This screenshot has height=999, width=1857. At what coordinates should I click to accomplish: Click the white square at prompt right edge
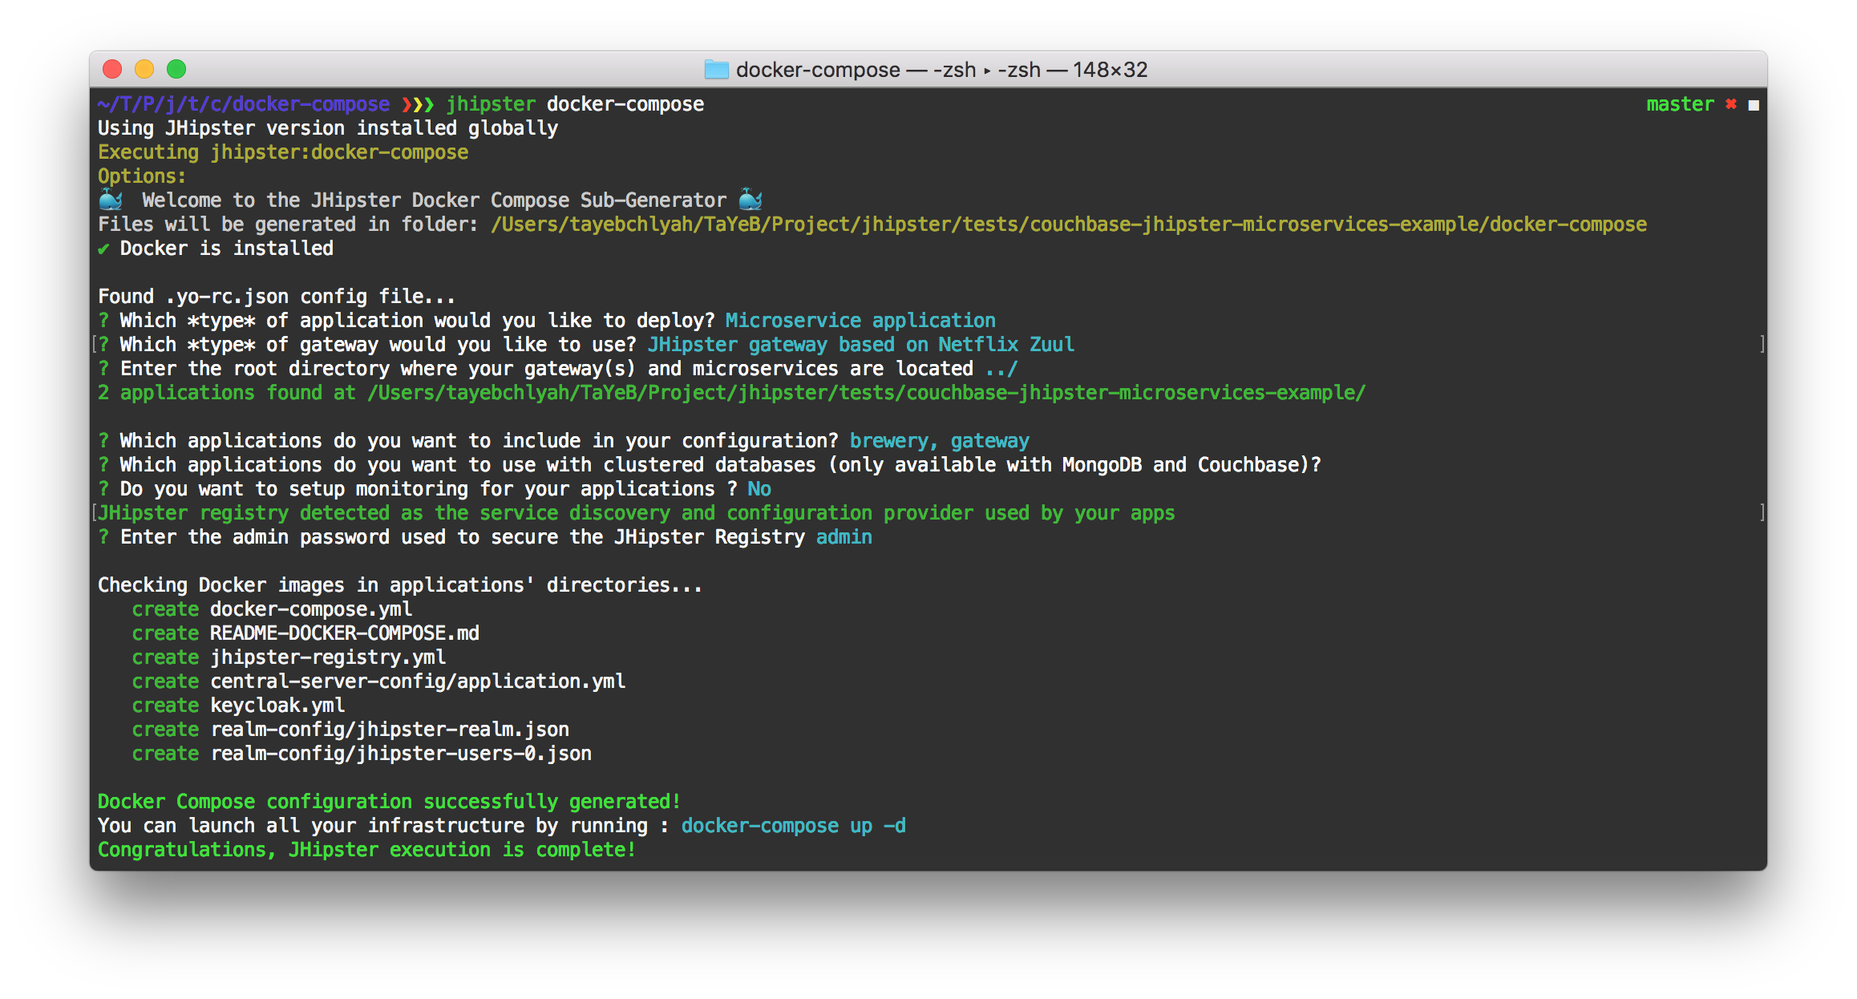point(1754,105)
